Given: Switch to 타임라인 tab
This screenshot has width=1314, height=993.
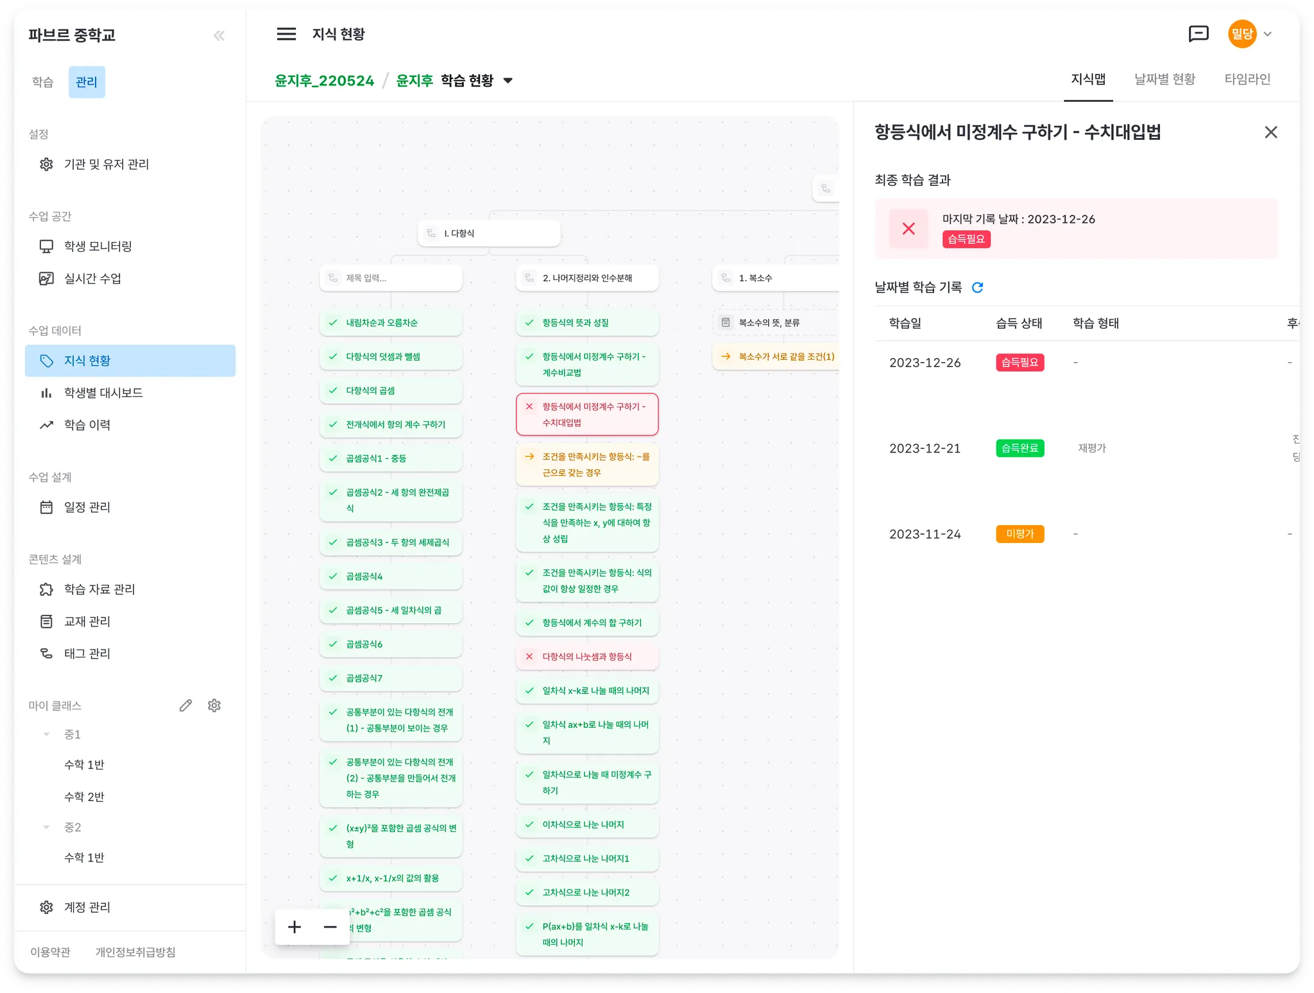Looking at the screenshot, I should (x=1247, y=79).
